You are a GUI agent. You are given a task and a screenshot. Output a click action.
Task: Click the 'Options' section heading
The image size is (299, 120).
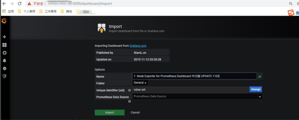point(100,70)
